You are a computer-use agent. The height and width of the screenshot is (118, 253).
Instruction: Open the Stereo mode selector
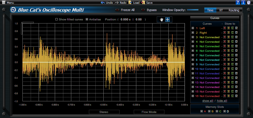click(x=103, y=112)
